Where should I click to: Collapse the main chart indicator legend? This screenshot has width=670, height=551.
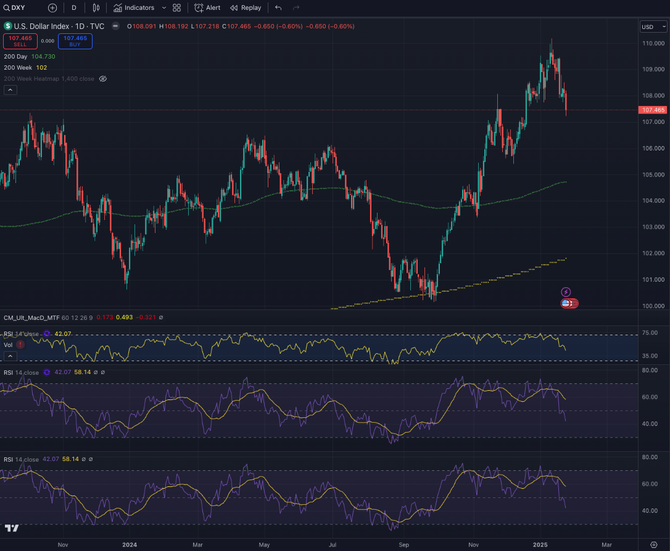click(x=10, y=89)
